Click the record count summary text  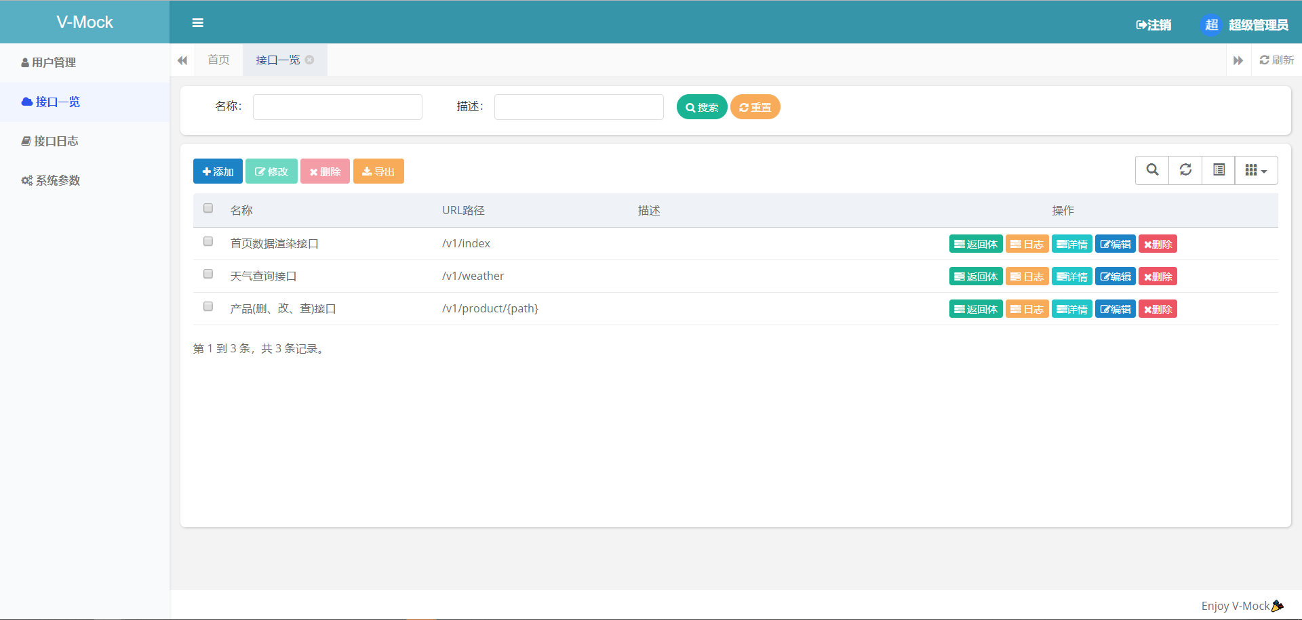[260, 348]
